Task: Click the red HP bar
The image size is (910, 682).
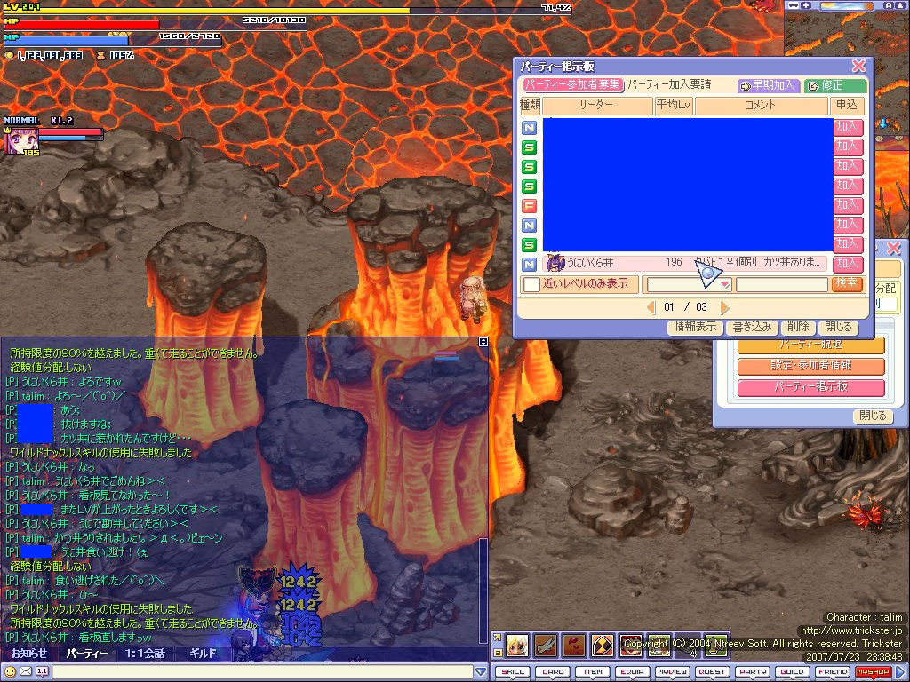Action: pyautogui.click(x=155, y=24)
